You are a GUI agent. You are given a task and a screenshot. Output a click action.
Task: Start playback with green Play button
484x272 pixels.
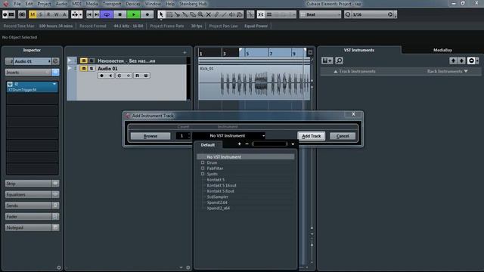click(134, 14)
